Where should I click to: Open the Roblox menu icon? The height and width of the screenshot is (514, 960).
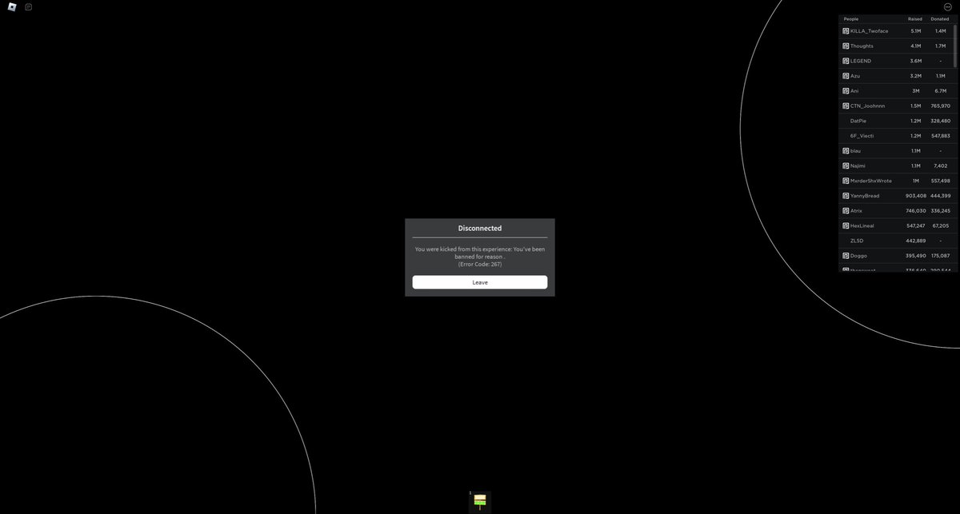coord(12,7)
